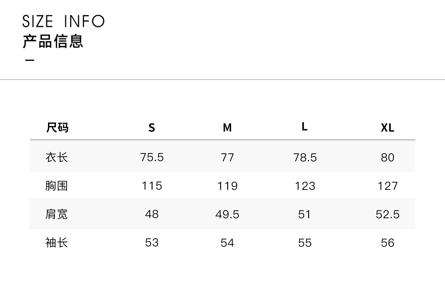This screenshot has height=283, width=445.
Task: Select the XL size column header
Action: [x=387, y=128]
